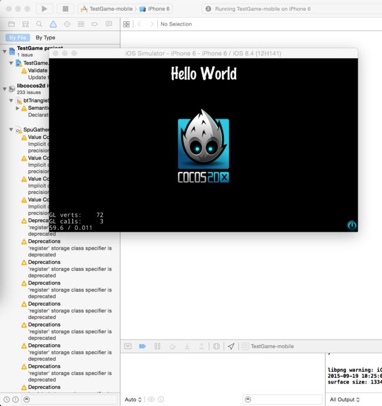Expand the btTriangleS issue group
The height and width of the screenshot is (406, 382).
point(18,108)
